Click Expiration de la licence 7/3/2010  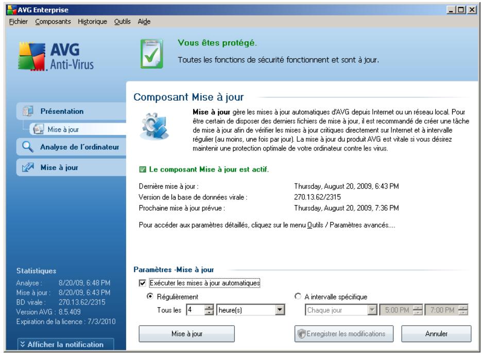pyautogui.click(x=66, y=322)
